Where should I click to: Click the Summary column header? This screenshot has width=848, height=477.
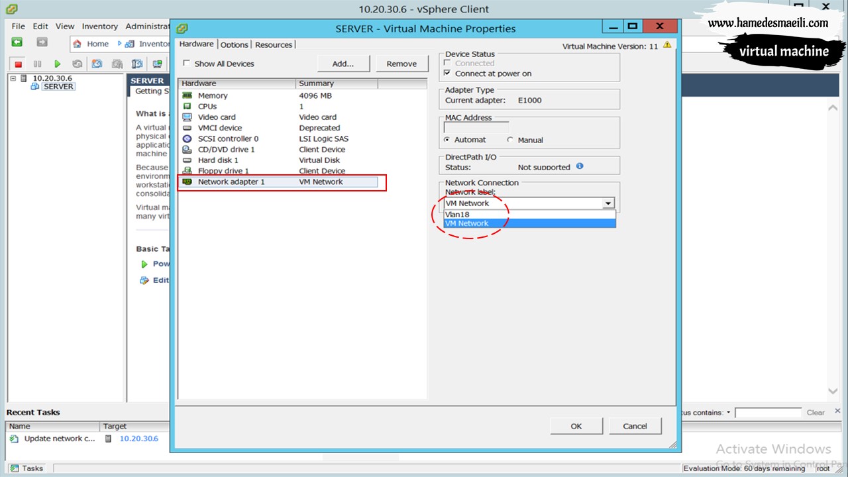337,83
